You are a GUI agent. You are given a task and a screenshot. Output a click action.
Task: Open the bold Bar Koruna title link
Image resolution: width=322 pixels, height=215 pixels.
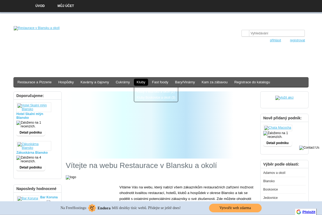[x=49, y=197]
